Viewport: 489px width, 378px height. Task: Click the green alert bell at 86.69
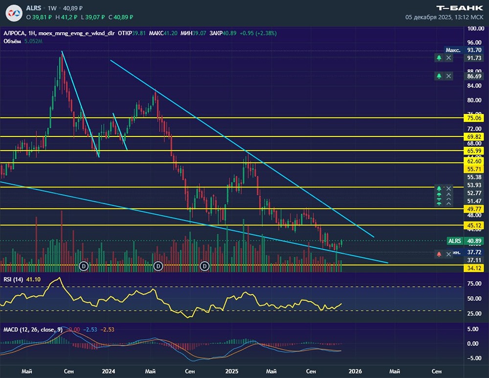(439, 76)
